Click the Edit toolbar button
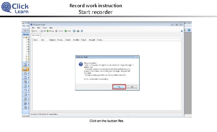 point(43,31)
